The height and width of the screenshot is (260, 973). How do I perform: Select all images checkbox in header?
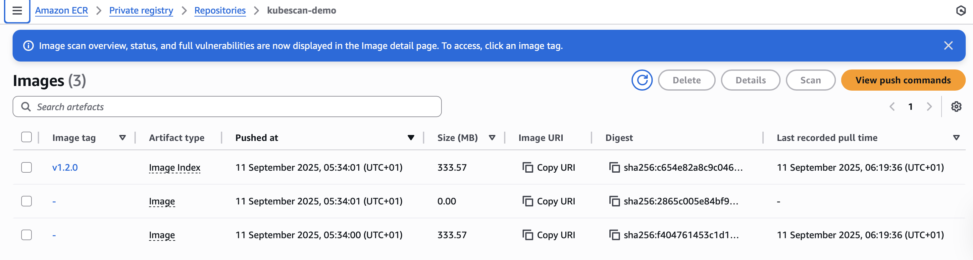click(x=26, y=137)
